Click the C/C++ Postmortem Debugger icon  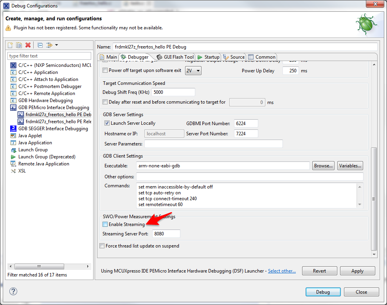(13, 86)
